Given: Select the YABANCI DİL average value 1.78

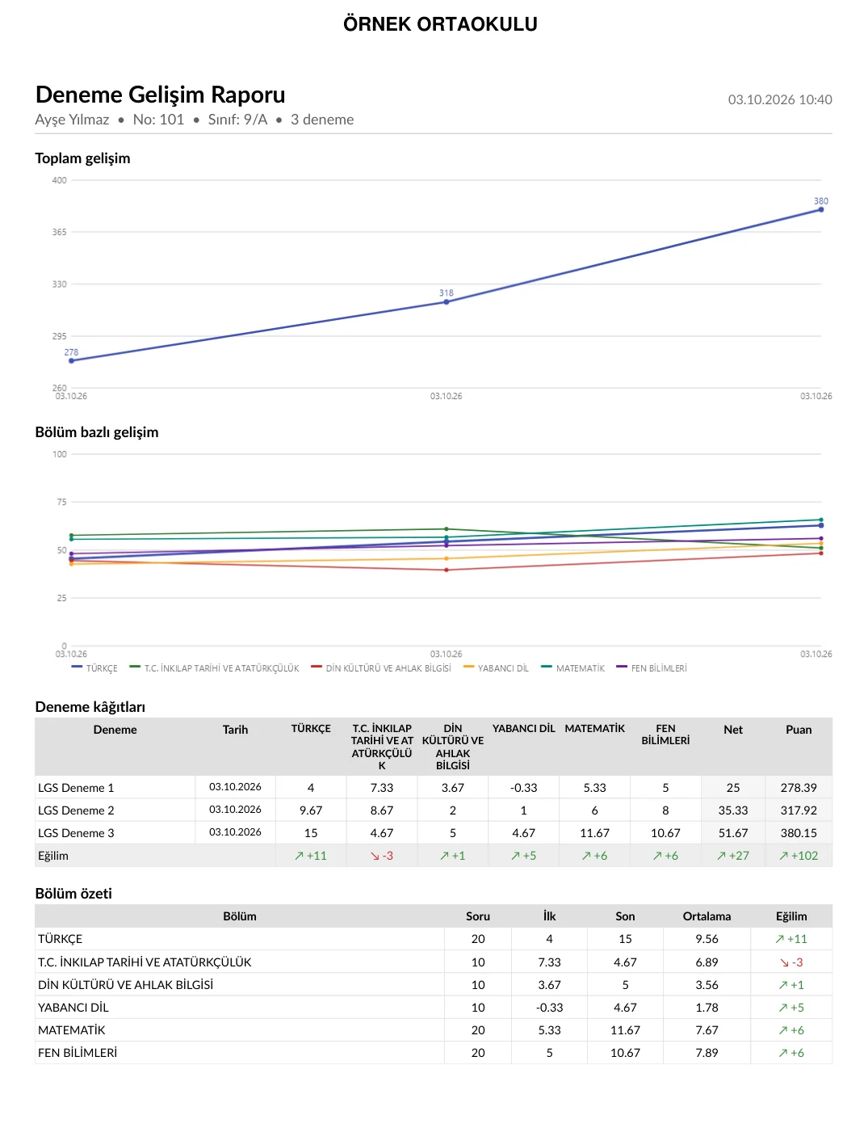Looking at the screenshot, I should [707, 1008].
